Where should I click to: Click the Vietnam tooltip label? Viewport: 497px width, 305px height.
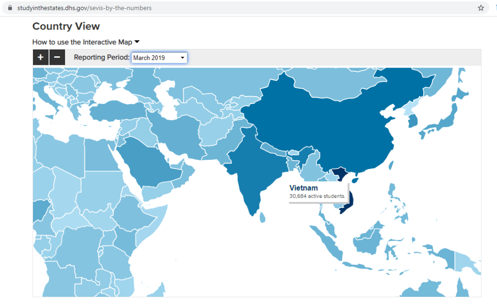[304, 188]
